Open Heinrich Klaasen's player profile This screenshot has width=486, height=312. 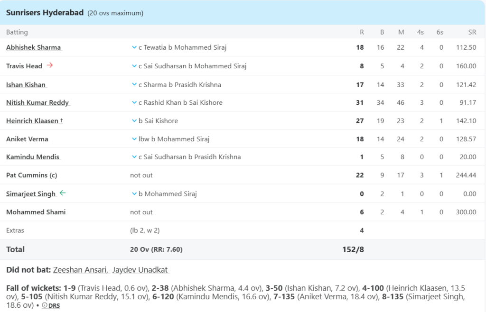coord(33,120)
